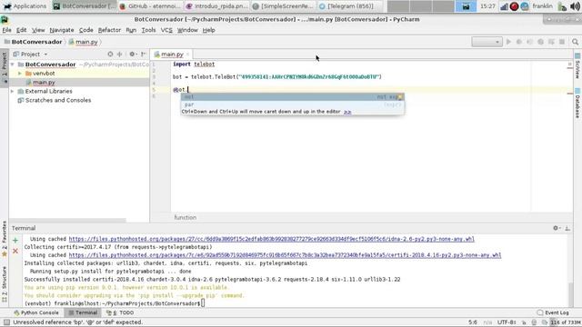The image size is (582, 327).
Task: Click the collapse-all icon in Project panel
Action: click(120, 54)
